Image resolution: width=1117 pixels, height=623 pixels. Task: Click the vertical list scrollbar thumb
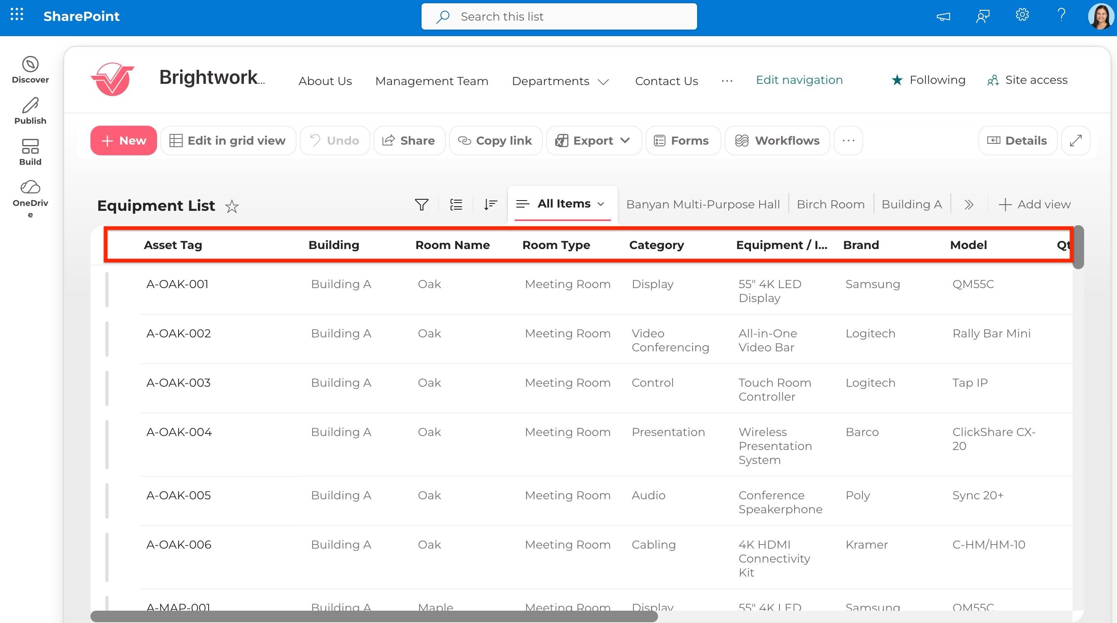1078,247
